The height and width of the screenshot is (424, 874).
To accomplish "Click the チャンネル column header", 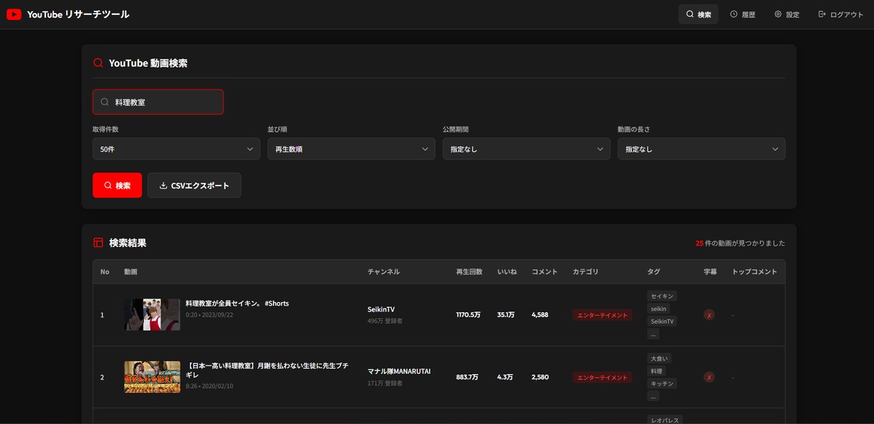I will [x=383, y=272].
